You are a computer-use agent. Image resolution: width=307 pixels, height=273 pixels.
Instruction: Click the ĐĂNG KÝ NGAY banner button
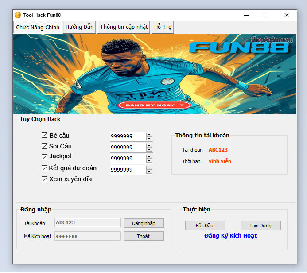click(154, 105)
